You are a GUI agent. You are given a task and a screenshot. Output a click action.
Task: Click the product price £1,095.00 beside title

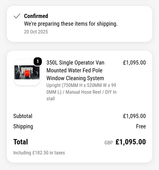[x=135, y=63]
